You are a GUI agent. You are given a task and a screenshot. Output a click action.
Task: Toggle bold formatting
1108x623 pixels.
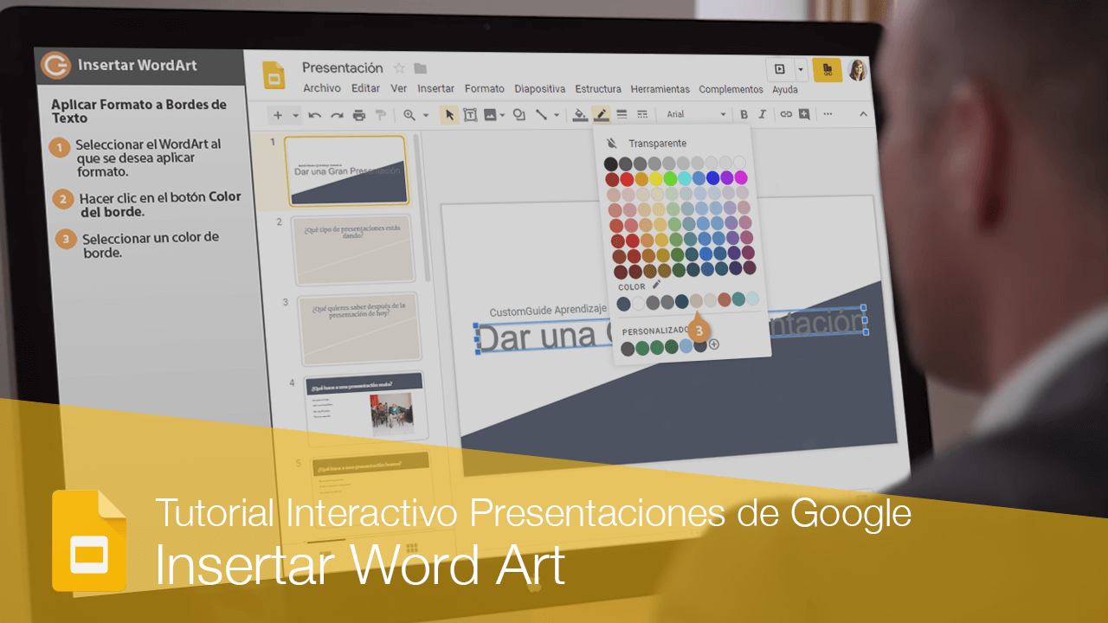click(744, 114)
